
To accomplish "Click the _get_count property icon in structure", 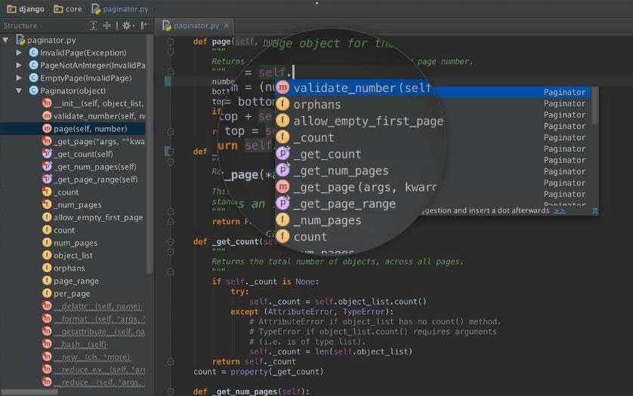I will point(47,154).
